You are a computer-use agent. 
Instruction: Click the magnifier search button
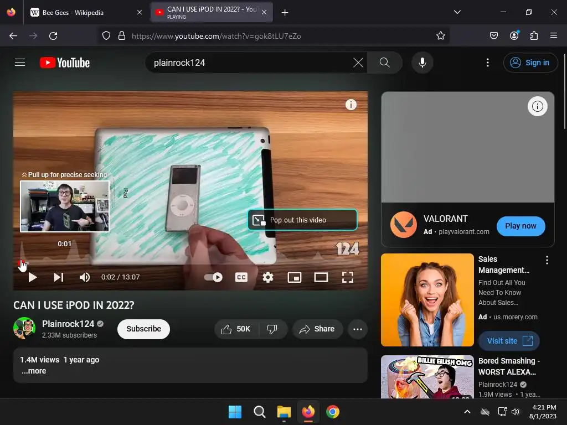(x=384, y=63)
